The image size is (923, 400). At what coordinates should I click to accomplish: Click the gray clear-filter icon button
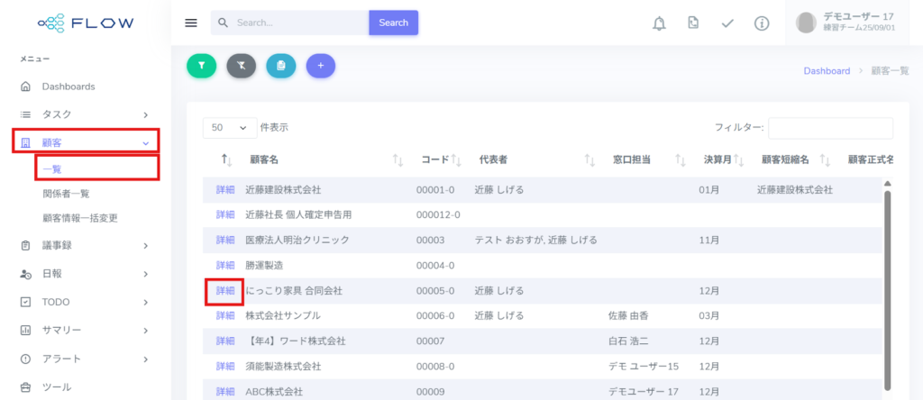(x=241, y=66)
